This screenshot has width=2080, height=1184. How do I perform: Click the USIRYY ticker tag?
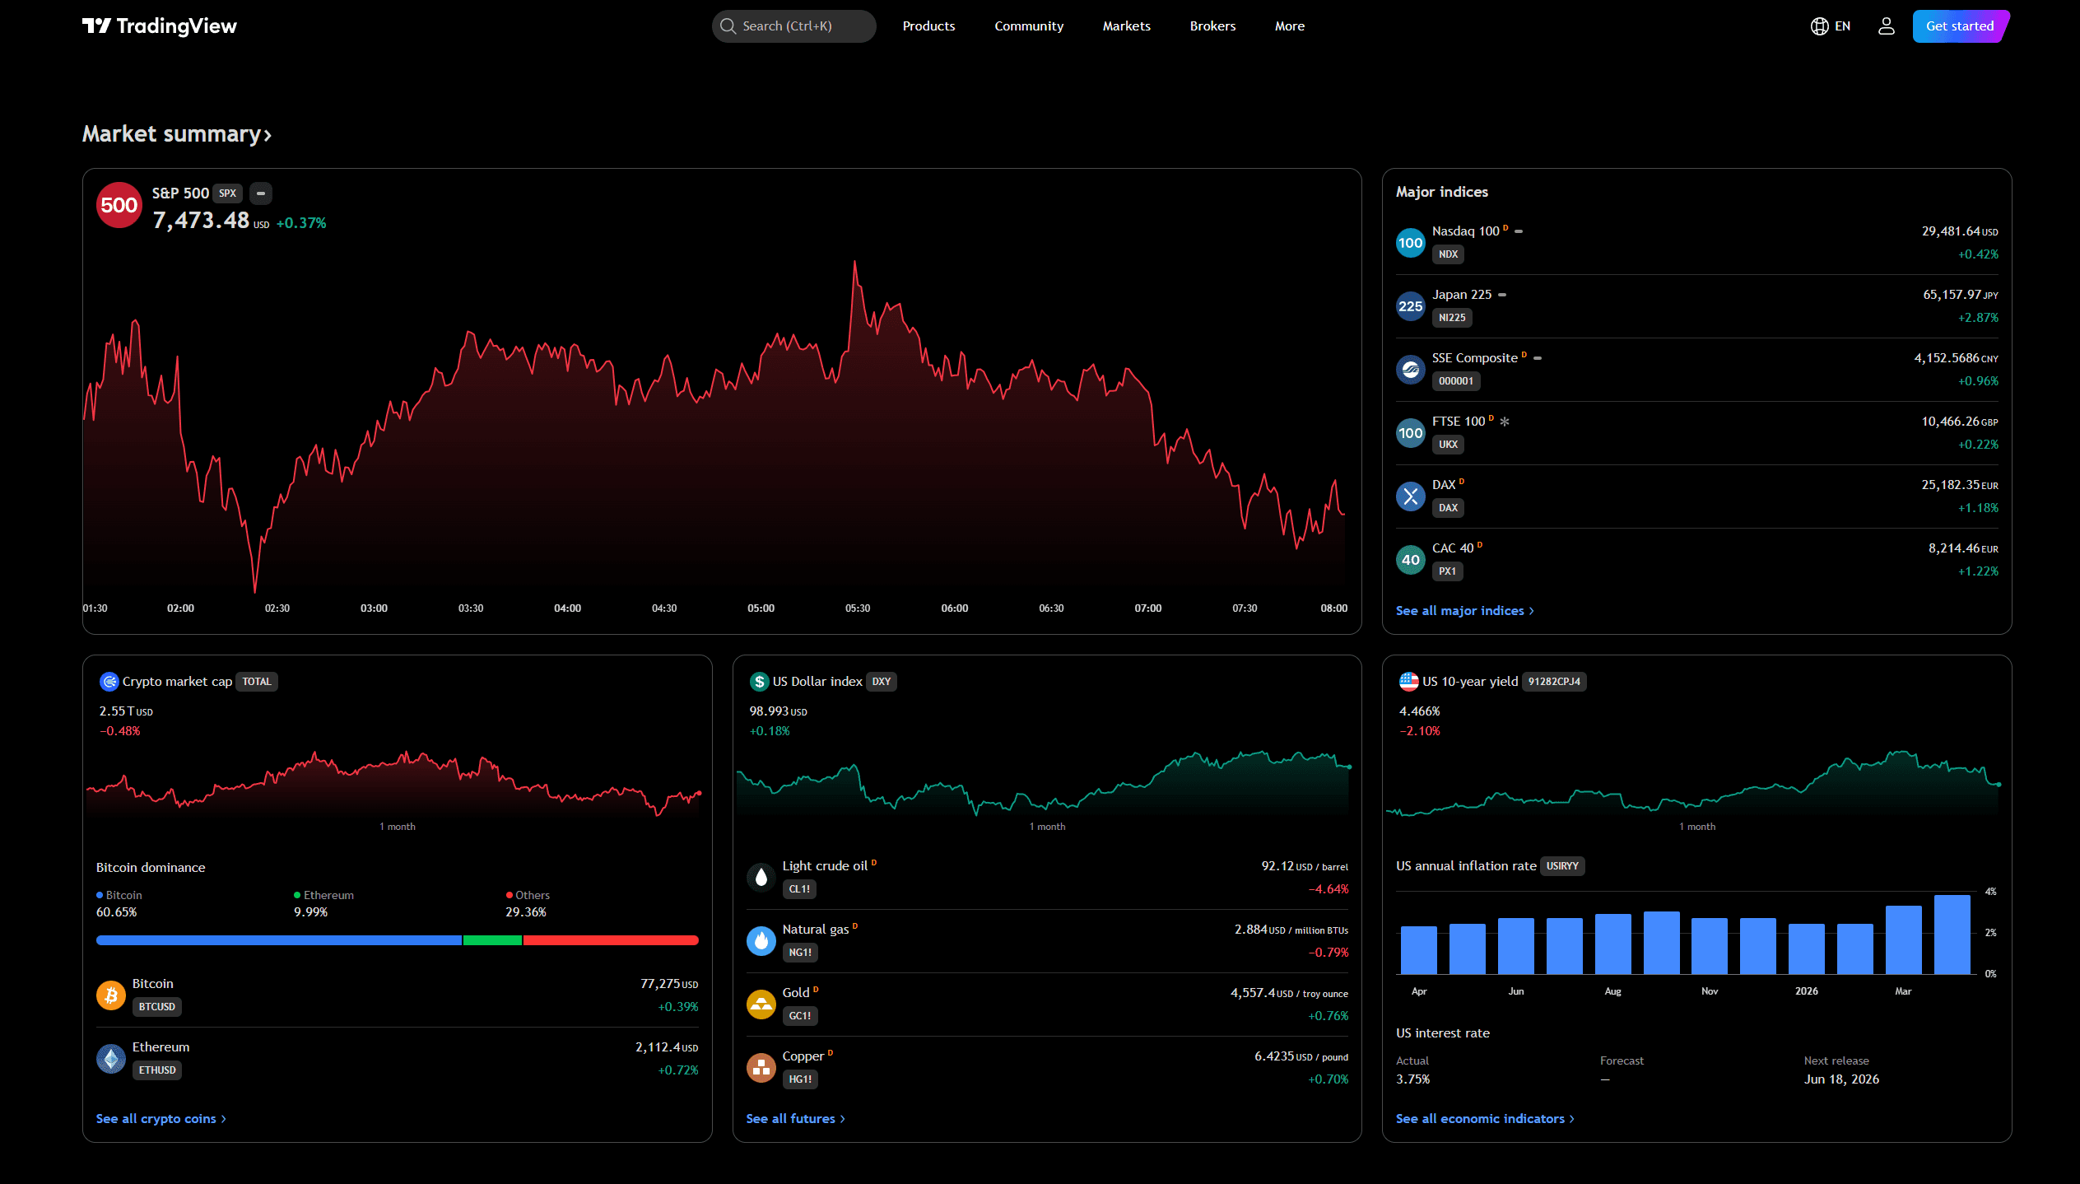pyautogui.click(x=1562, y=866)
